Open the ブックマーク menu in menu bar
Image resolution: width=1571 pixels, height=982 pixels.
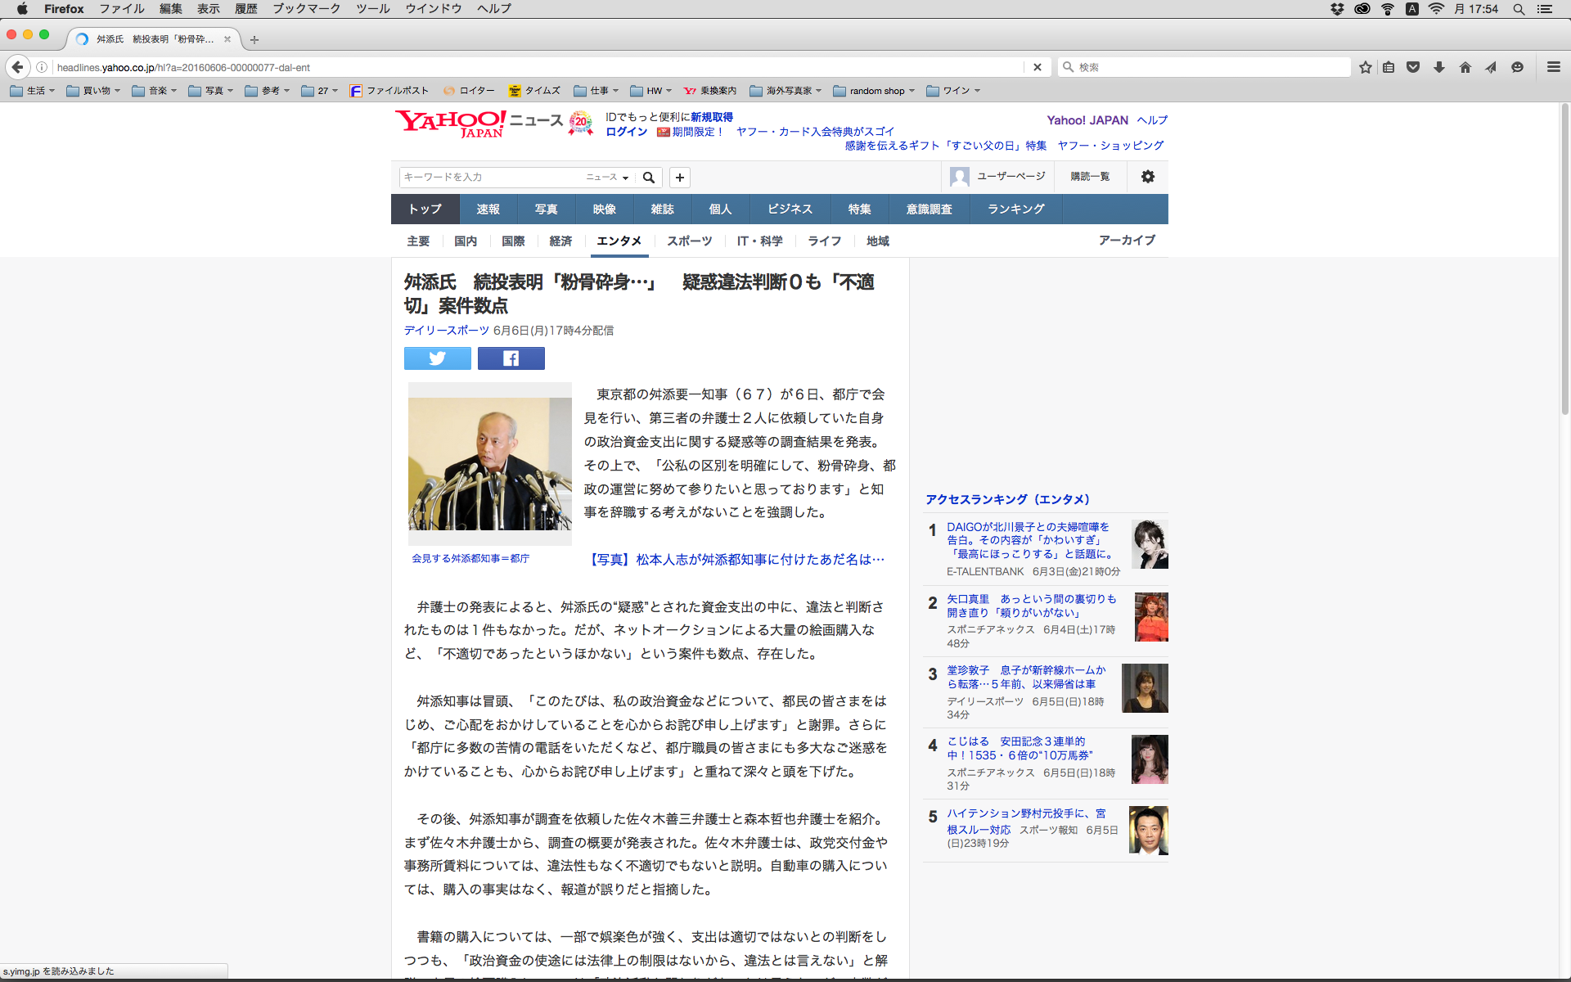coord(306,9)
